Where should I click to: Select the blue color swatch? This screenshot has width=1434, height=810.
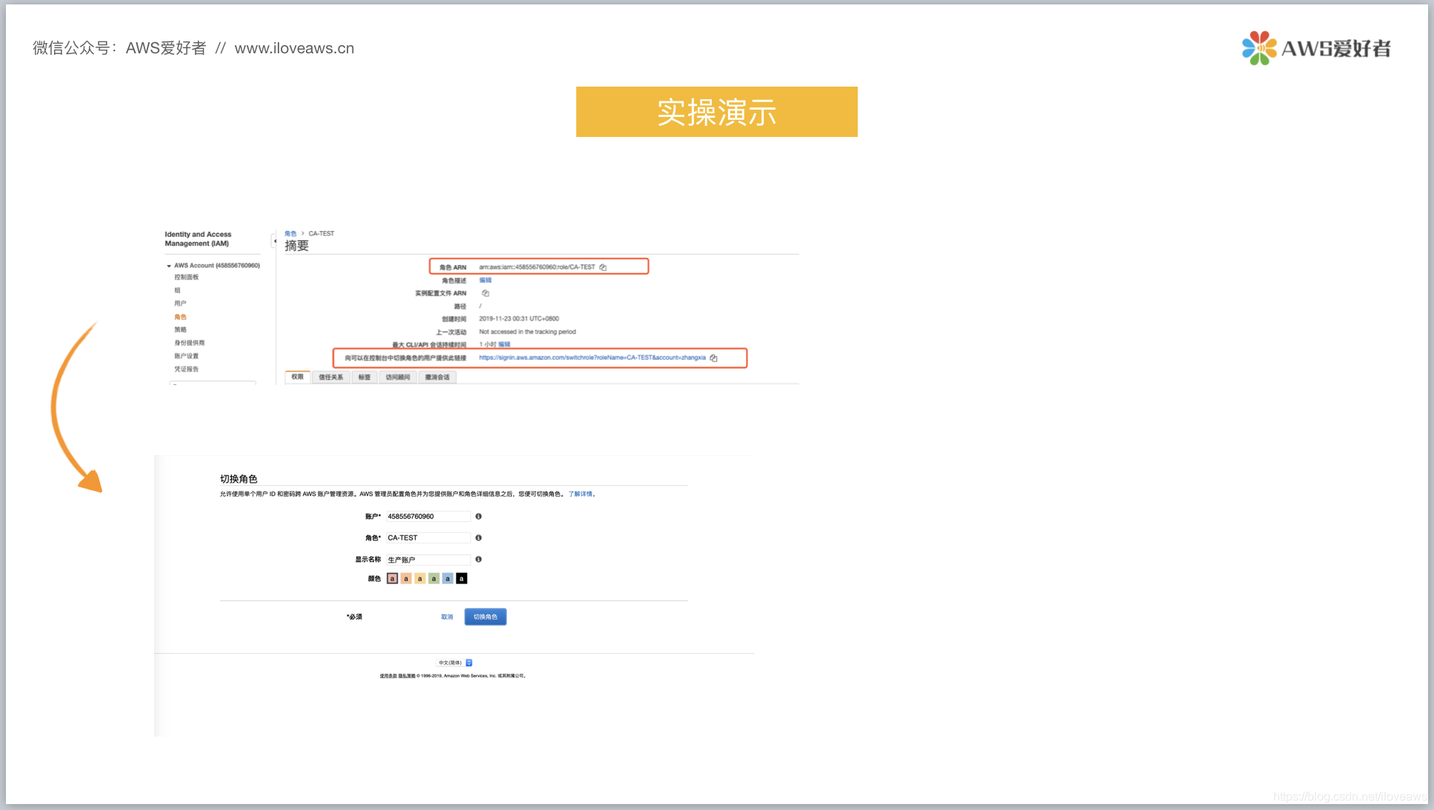(x=447, y=578)
